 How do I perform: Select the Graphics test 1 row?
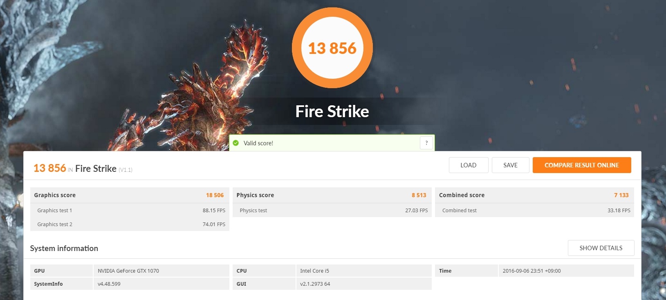(x=130, y=210)
